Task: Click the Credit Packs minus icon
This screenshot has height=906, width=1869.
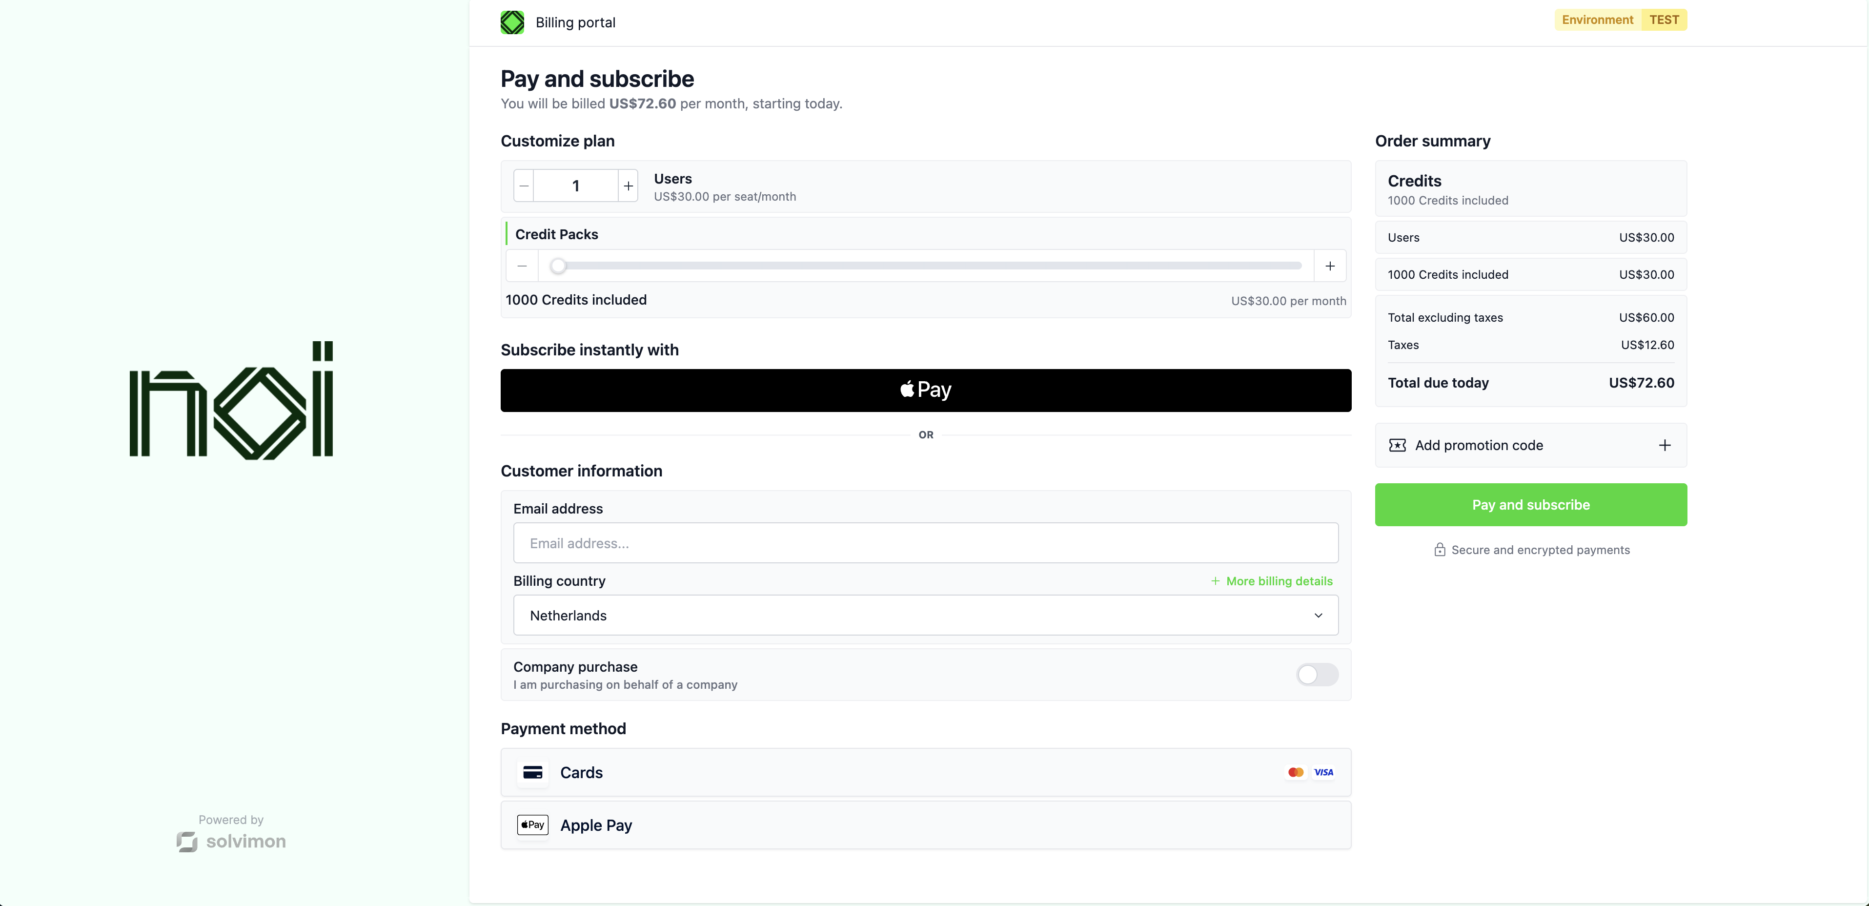Action: tap(522, 267)
